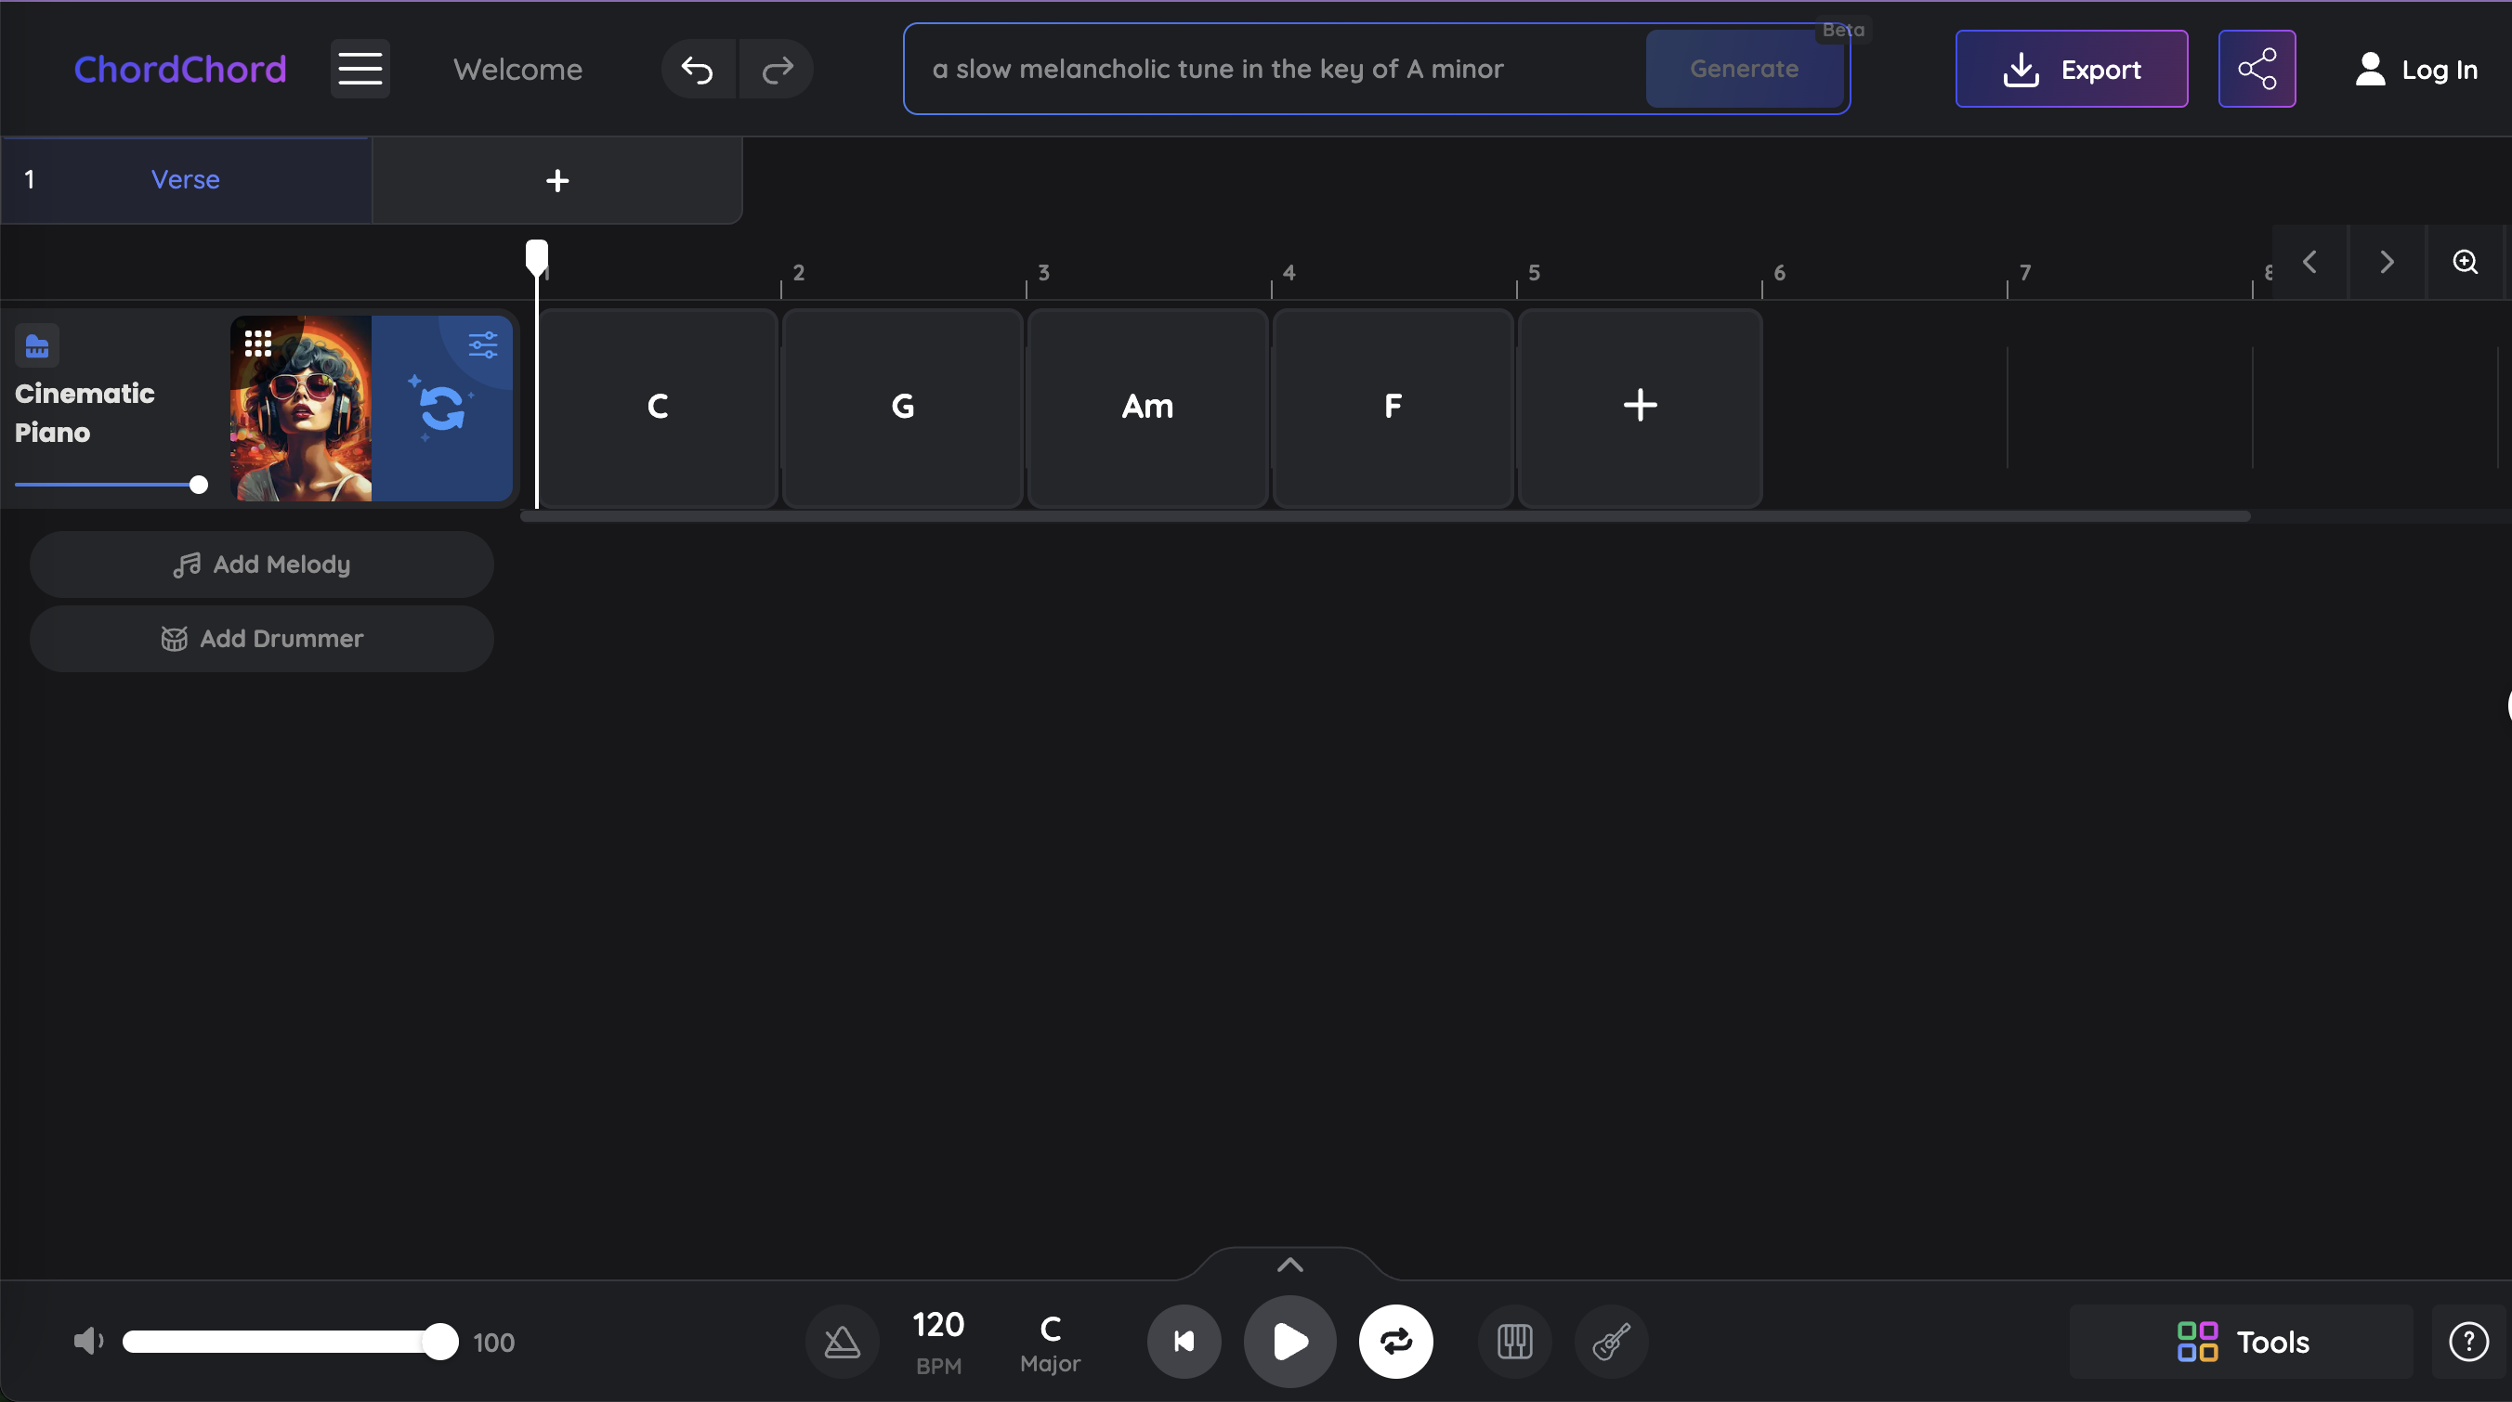The height and width of the screenshot is (1402, 2512).
Task: Open the C Major key selector
Action: click(x=1051, y=1342)
